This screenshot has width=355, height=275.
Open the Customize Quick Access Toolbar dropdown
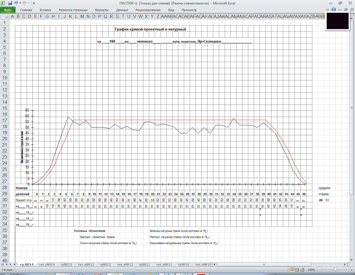click(x=34, y=3)
